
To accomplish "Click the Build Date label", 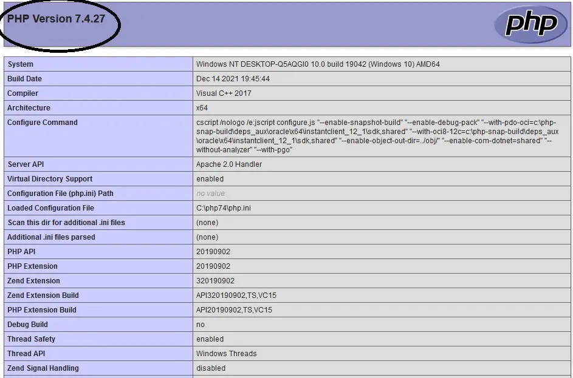I will [x=24, y=79].
